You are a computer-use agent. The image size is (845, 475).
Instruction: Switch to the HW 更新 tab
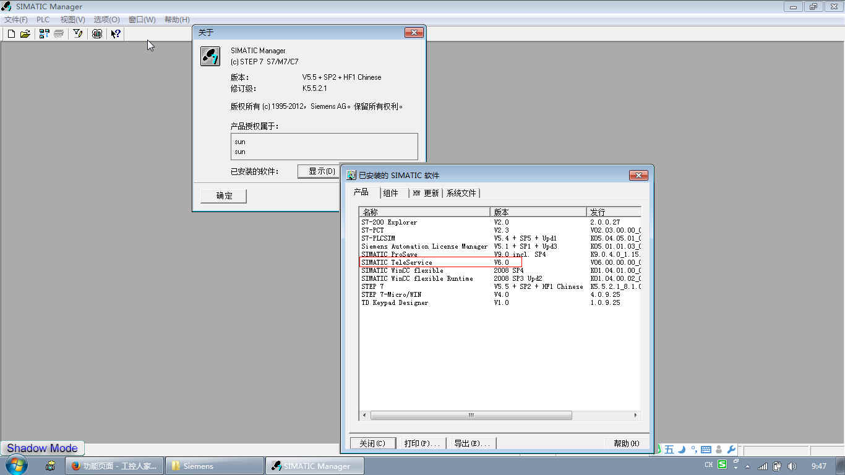pyautogui.click(x=426, y=193)
